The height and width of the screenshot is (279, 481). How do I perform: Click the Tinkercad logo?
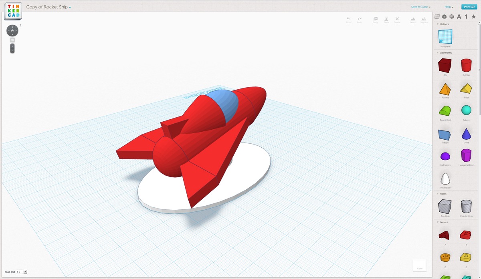[x=13, y=10]
